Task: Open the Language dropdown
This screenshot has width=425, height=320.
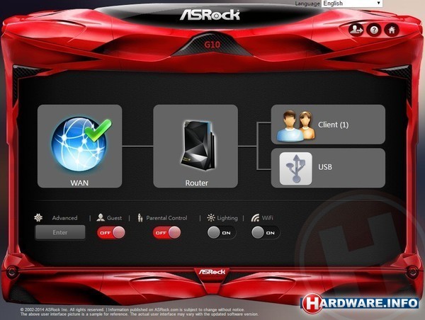Action: pos(352,4)
